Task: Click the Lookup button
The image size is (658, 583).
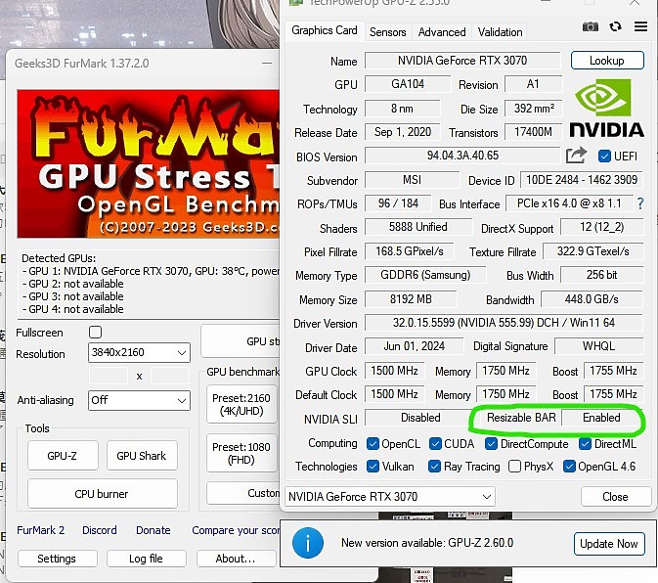Action: coord(607,61)
